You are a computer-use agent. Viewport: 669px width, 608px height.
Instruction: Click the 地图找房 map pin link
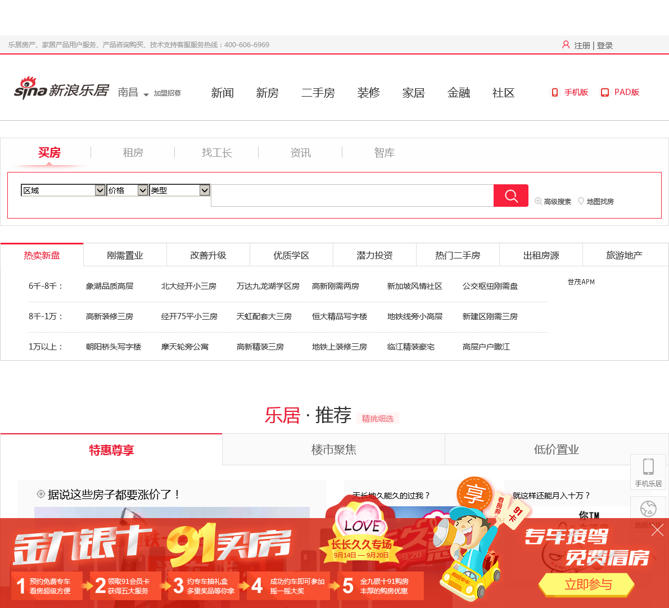coord(595,201)
